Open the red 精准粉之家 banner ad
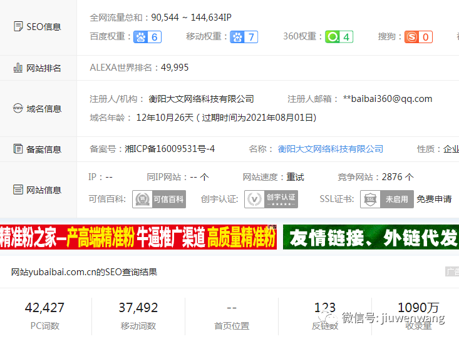 click(x=138, y=237)
